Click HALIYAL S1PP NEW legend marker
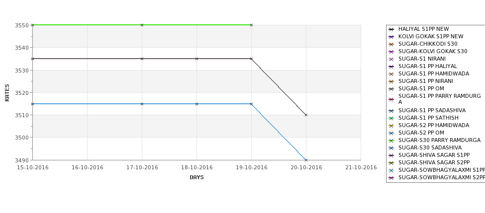 391,29
